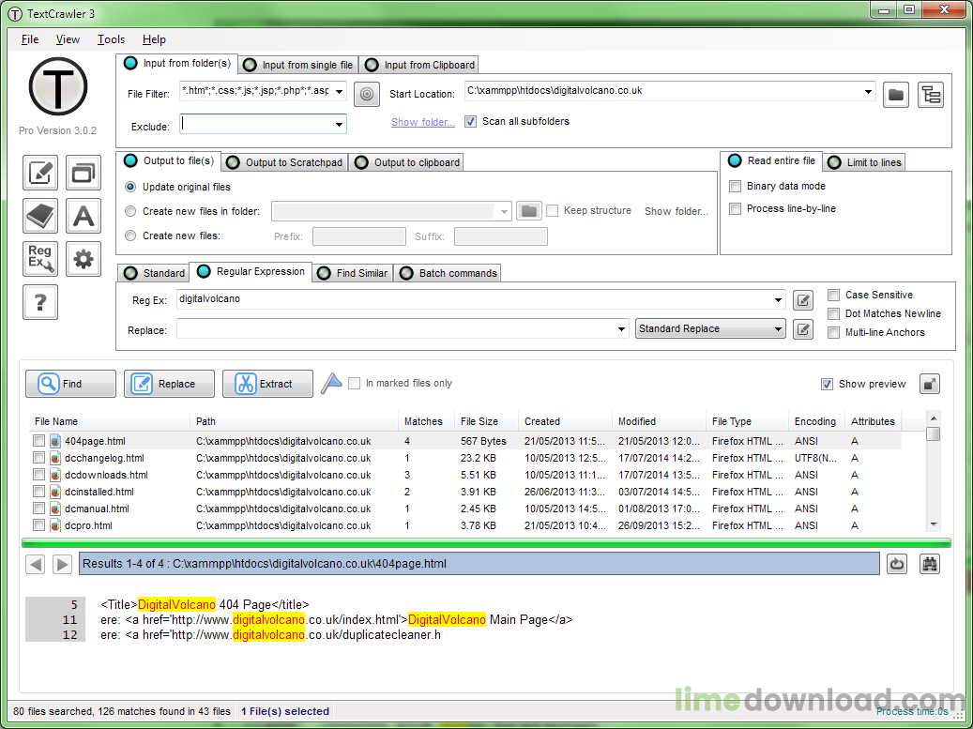Toggle Case Sensitive checkbox

pos(834,295)
